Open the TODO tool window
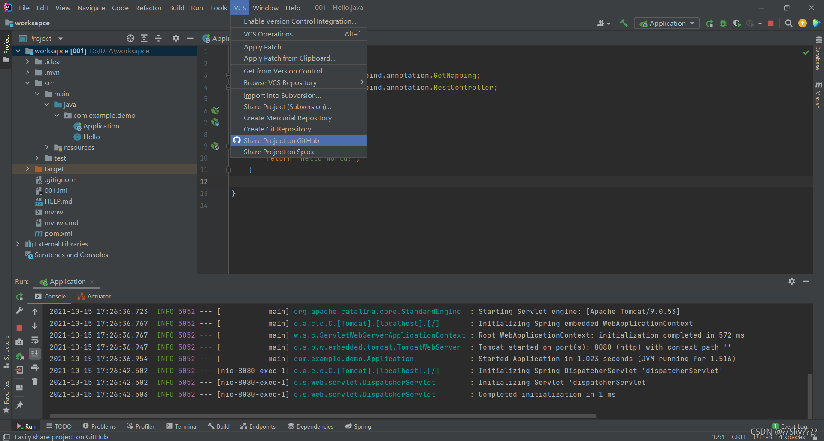Screen dimensions: 824x441 click(x=59, y=426)
